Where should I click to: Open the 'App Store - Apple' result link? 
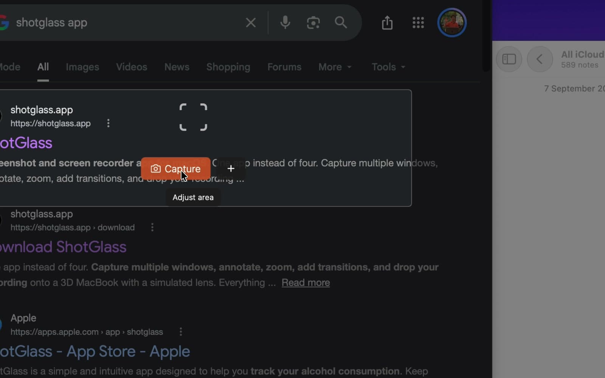[95, 352]
